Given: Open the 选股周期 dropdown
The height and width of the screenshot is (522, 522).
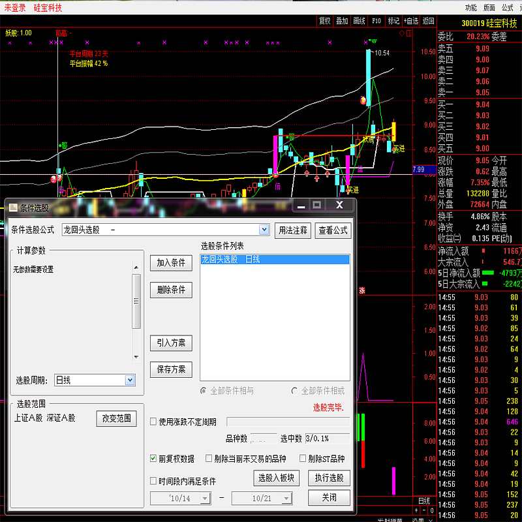Looking at the screenshot, I should pyautogui.click(x=129, y=380).
